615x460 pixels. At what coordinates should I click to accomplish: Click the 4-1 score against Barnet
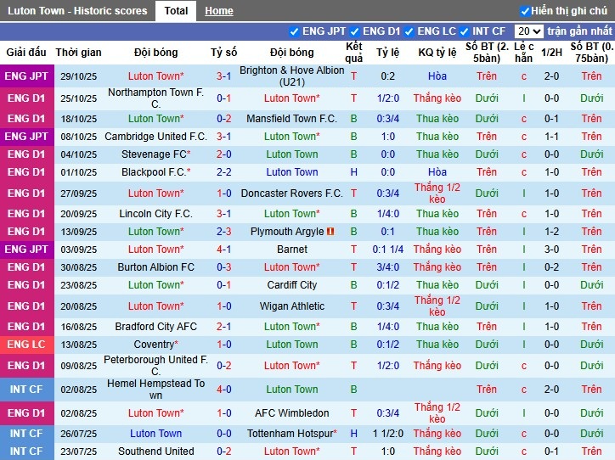click(x=223, y=250)
